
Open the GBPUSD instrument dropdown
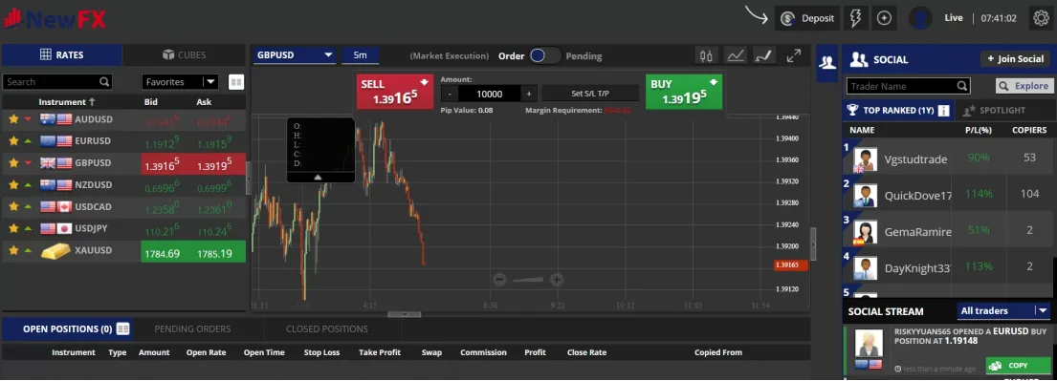point(295,55)
